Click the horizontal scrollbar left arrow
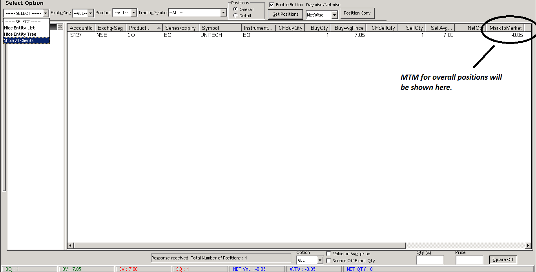The image size is (536, 272). tap(71, 246)
